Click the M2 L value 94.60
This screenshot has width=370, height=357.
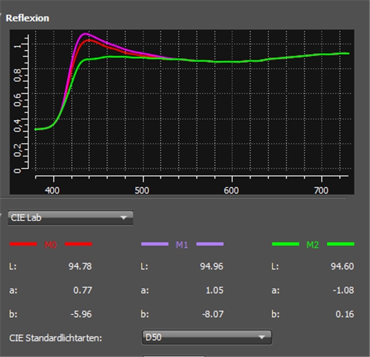341,267
